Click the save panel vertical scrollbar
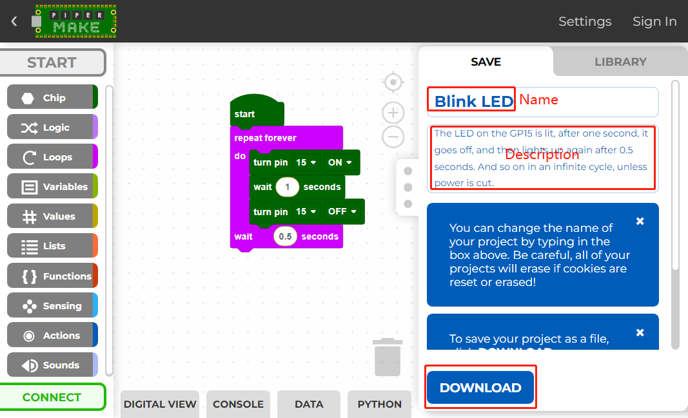The height and width of the screenshot is (418, 688). pyautogui.click(x=675, y=214)
